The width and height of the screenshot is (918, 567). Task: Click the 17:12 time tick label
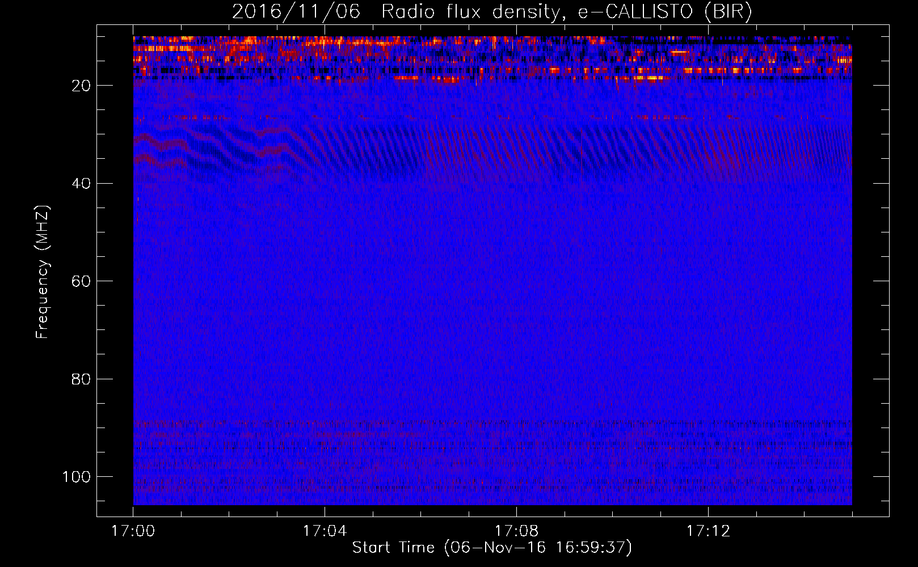(x=708, y=531)
